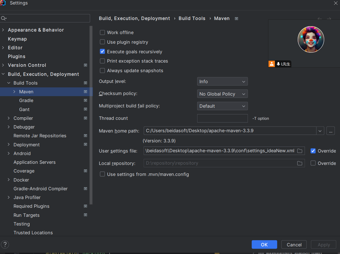Screen dimensions: 340x254
Task: Select Keymap in the settings tree
Action: pyautogui.click(x=17, y=39)
